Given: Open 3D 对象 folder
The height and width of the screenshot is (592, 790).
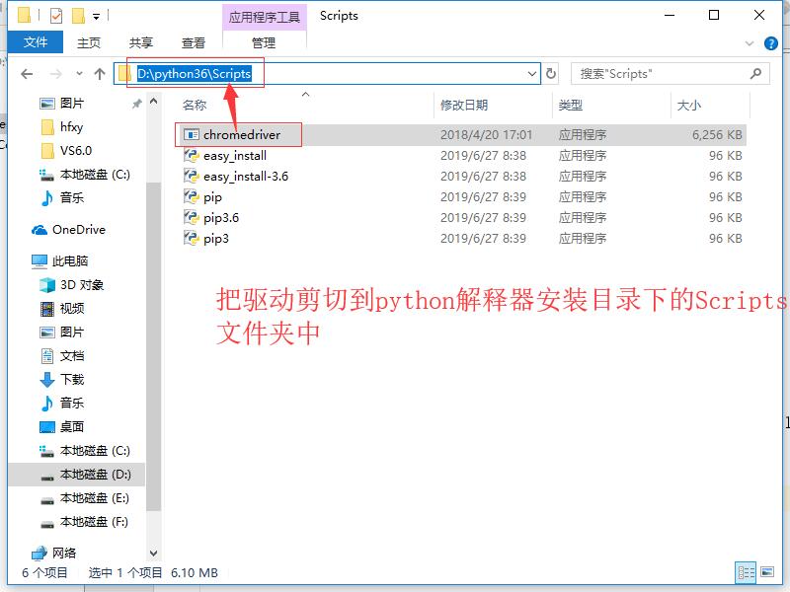Looking at the screenshot, I should coord(71,285).
